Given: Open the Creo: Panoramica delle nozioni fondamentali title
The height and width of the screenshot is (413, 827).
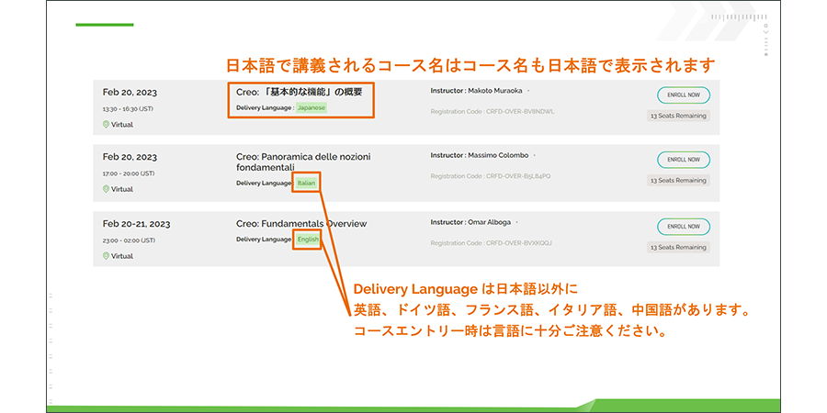Looking at the screenshot, I should click(303, 162).
